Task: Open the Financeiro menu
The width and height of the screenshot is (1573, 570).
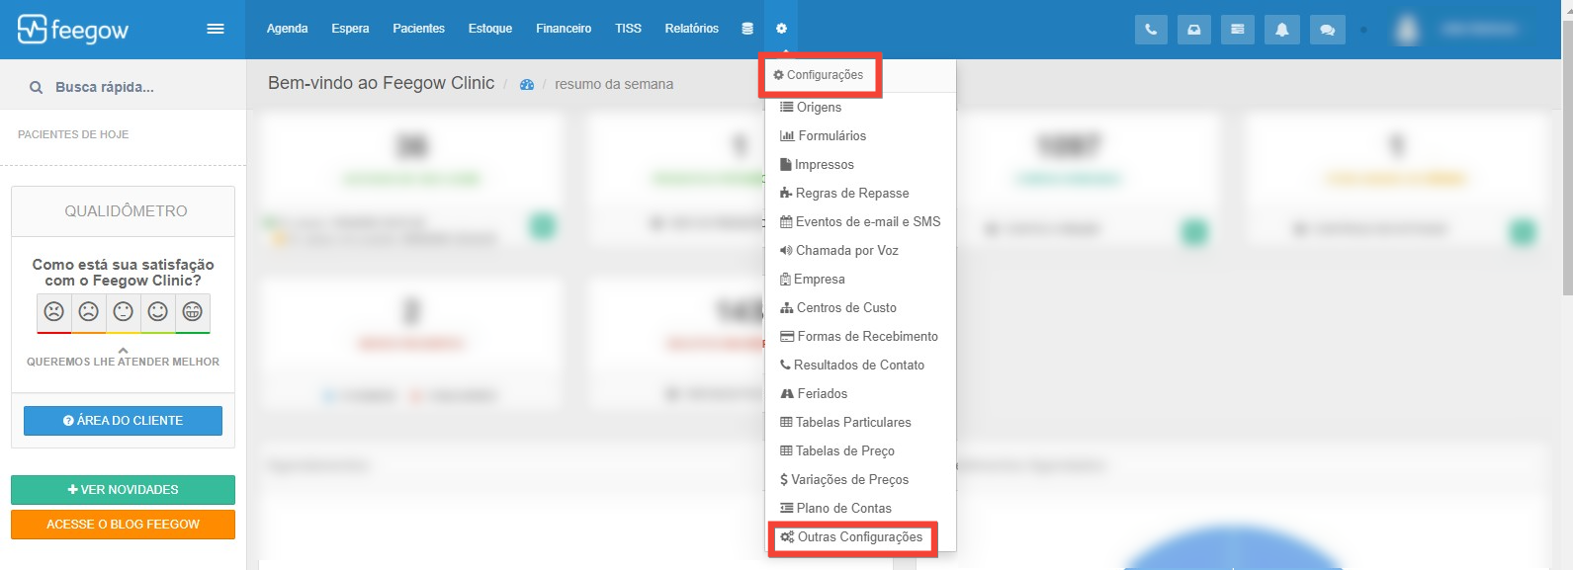Action: [564, 29]
